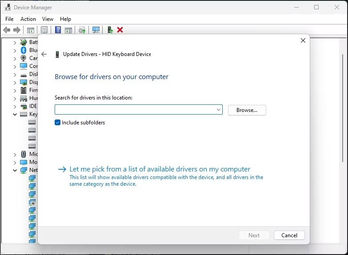348x255 pixels.
Task: Click the Update device driver toolbar icon
Action: (x=82, y=30)
